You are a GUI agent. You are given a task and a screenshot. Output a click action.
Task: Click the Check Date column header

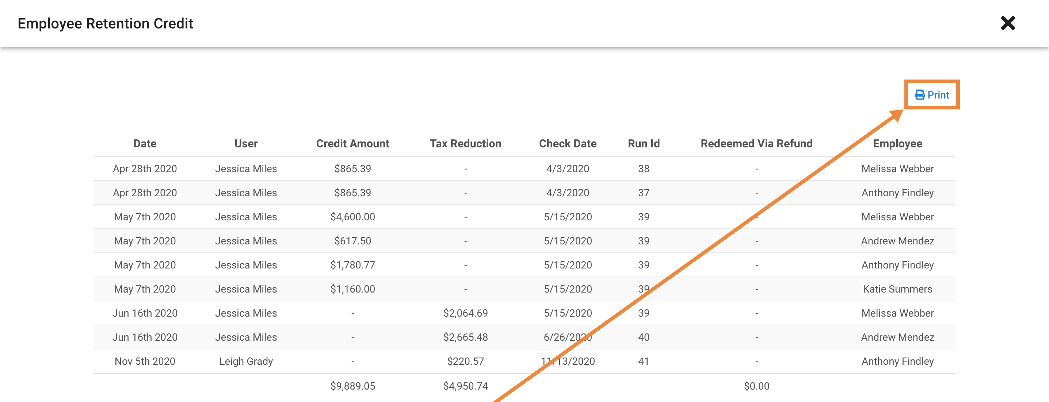pos(568,144)
